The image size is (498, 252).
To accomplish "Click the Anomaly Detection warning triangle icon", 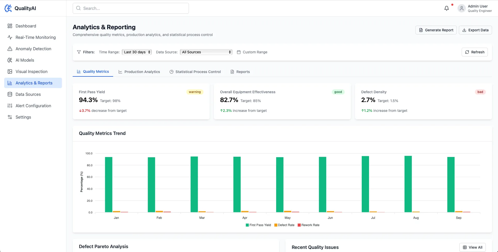I will coord(10,49).
